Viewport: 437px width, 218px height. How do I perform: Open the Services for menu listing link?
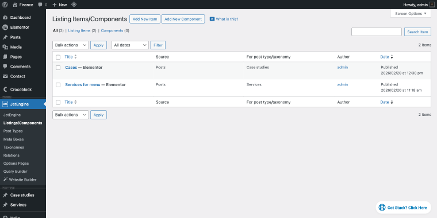pos(83,84)
